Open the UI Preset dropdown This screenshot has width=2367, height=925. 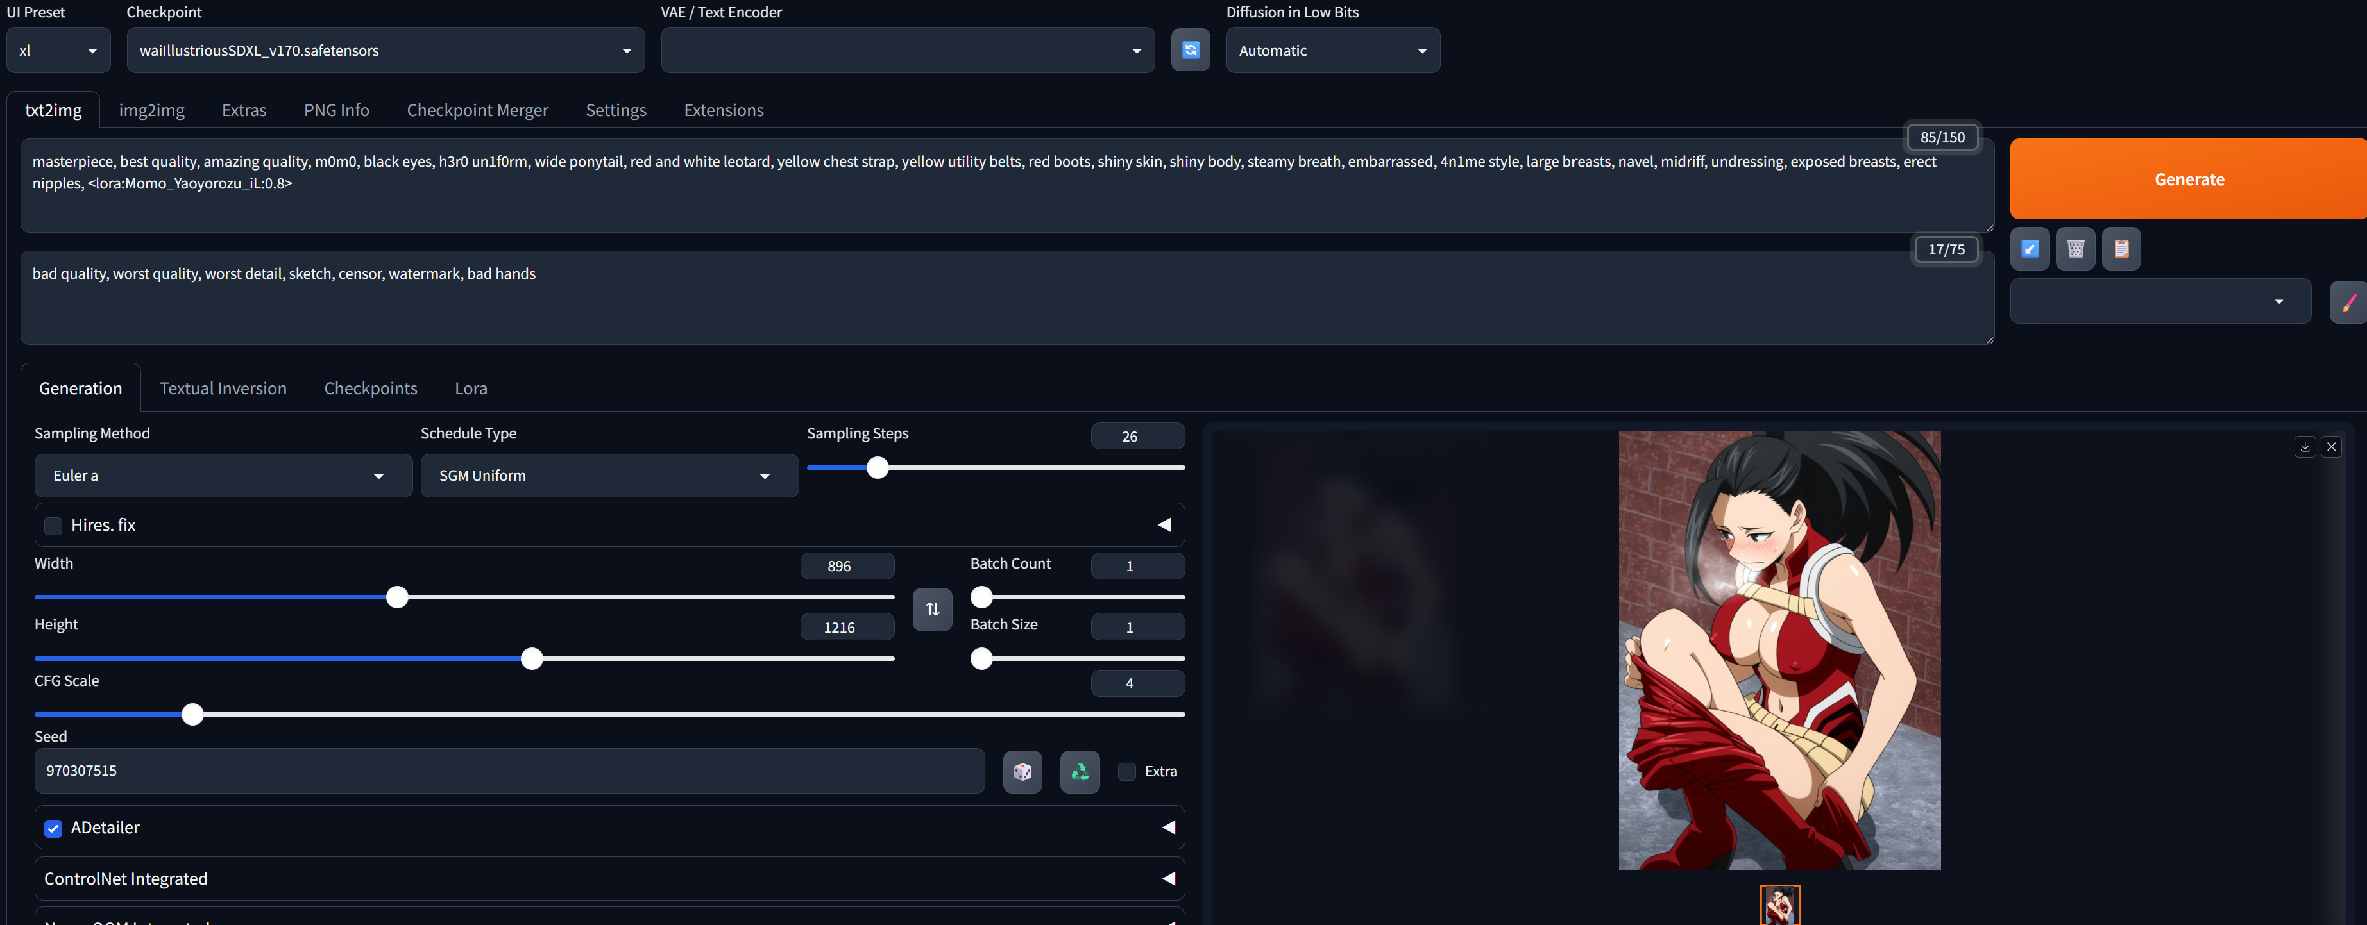[59, 51]
